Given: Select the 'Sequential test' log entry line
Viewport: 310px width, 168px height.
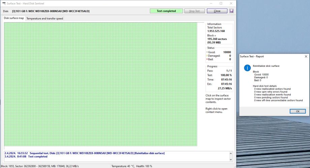Looking at the screenshot, I should pyautogui.click(x=85, y=153).
